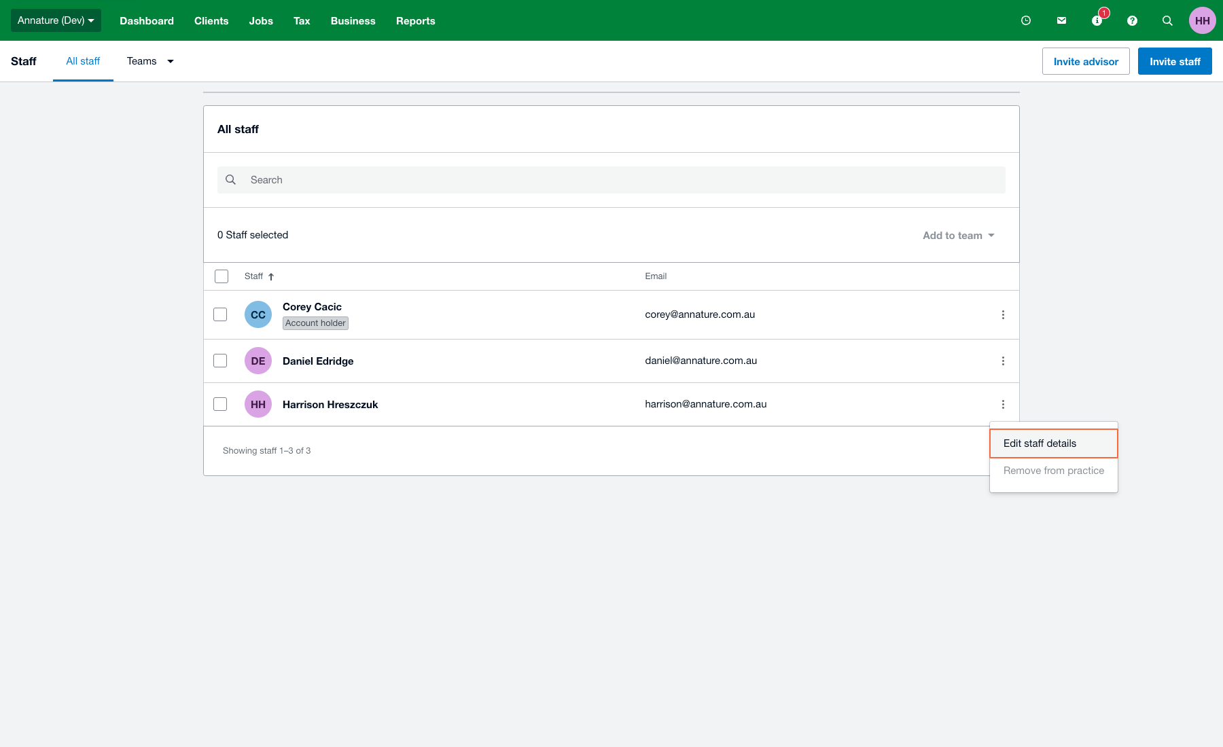Open more options for Corey Cacic
This screenshot has height=747, width=1223.
tap(1003, 314)
